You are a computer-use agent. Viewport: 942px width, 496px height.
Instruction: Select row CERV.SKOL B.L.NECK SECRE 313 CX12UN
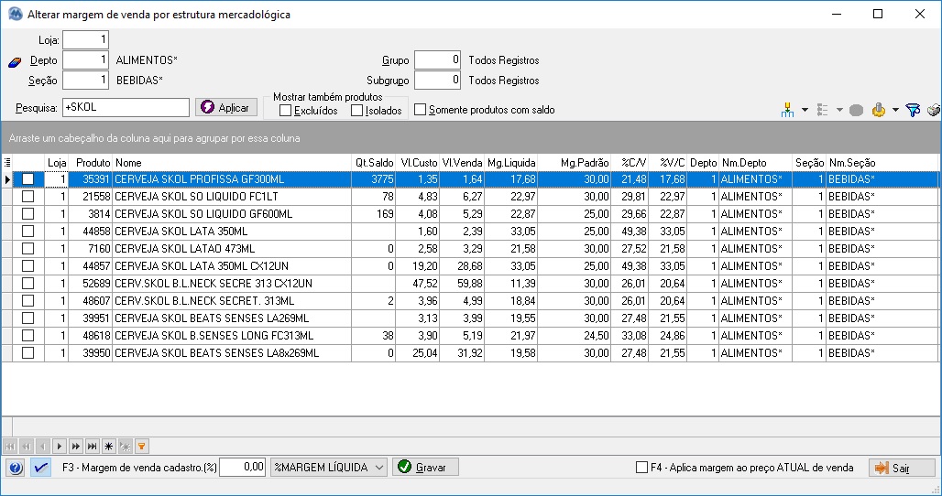click(470, 283)
